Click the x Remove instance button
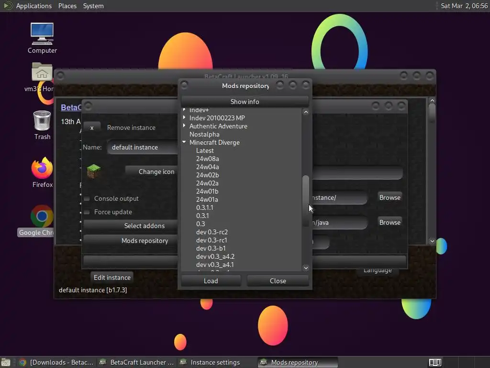The image size is (490, 368). 92,127
